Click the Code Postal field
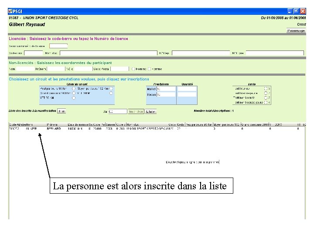This screenshot has width=314, height=235. pos(120,69)
